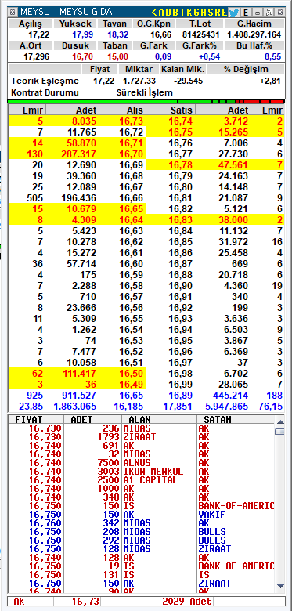Image resolution: width=292 pixels, height=611 pixels.
Task: Click the Twitter bird icon in title bar
Action: pos(233,12)
